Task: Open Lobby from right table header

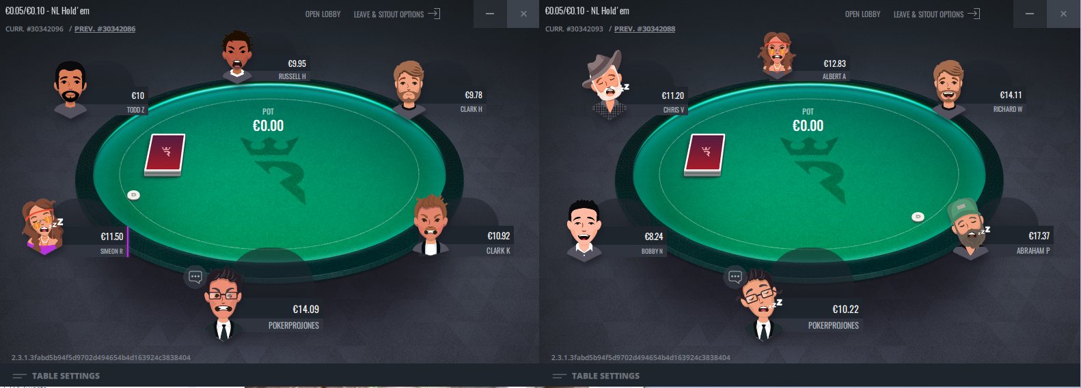Action: pos(862,14)
